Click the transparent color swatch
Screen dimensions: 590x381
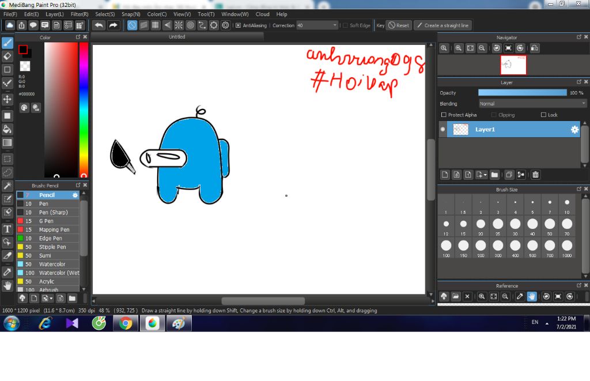(x=25, y=66)
